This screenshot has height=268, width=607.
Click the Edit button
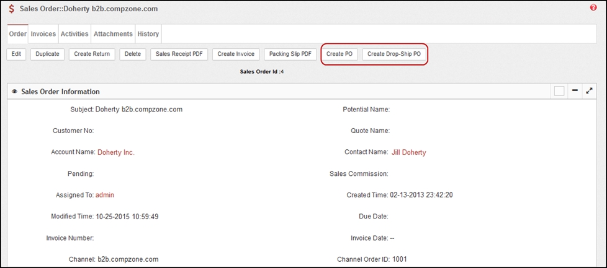tap(16, 54)
